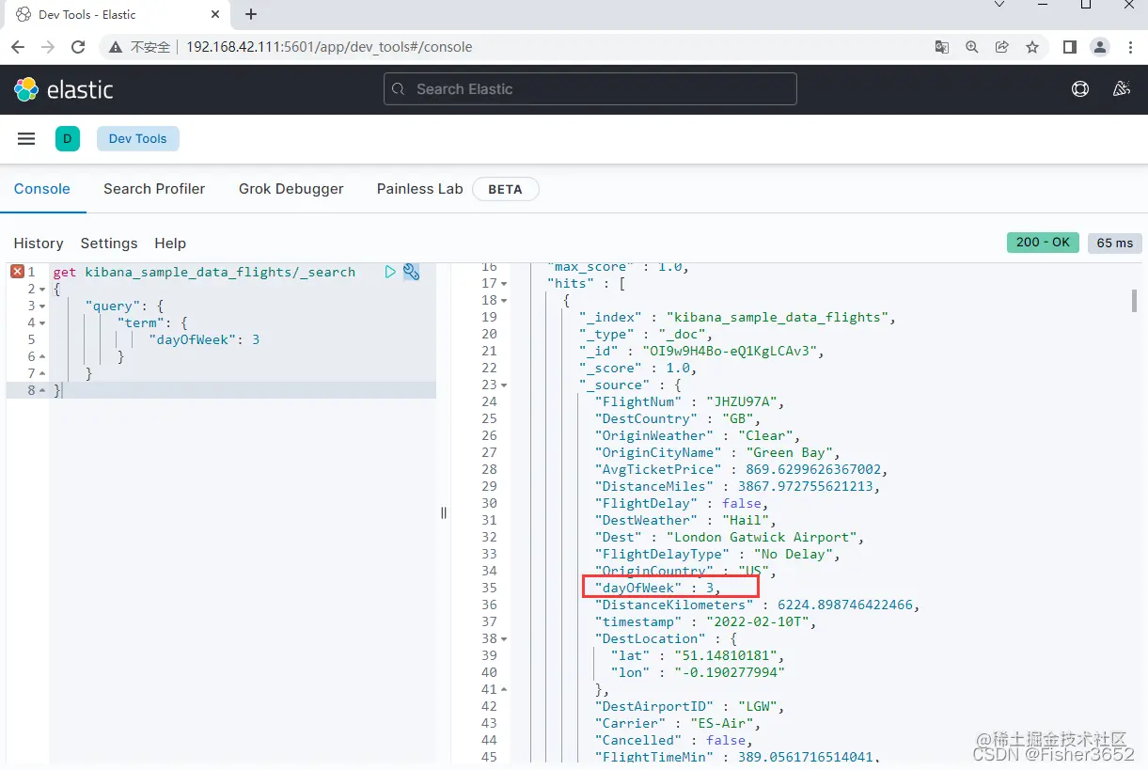Go forward in browser history

click(48, 47)
